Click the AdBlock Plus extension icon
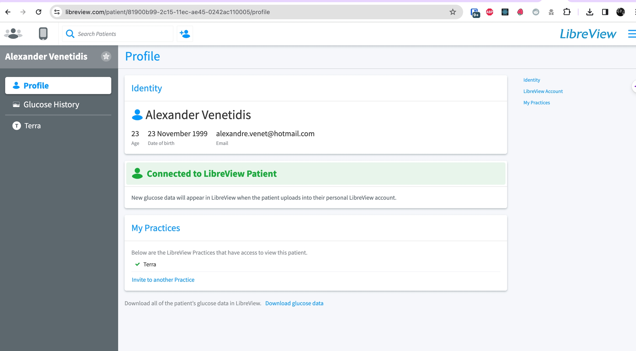The width and height of the screenshot is (636, 351). click(489, 12)
